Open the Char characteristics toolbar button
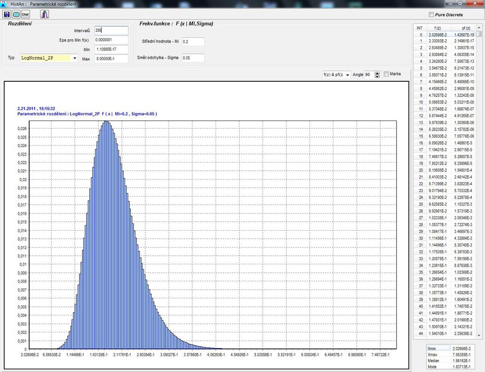 [x=26, y=14]
